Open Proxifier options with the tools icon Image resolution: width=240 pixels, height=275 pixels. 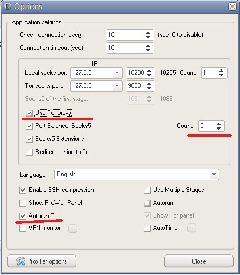[x=42, y=261]
